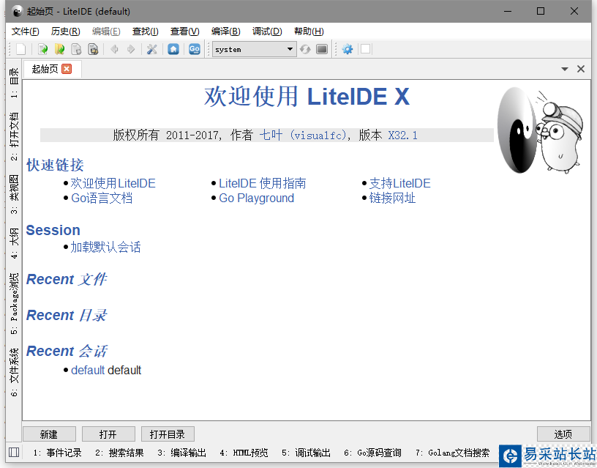
Task: Show the 1: 目录 side panel
Action: (x=14, y=83)
